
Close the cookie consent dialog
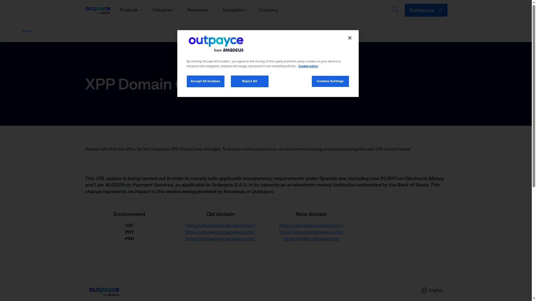(350, 38)
